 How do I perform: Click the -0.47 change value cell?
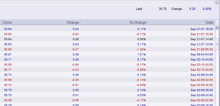(x=75, y=49)
